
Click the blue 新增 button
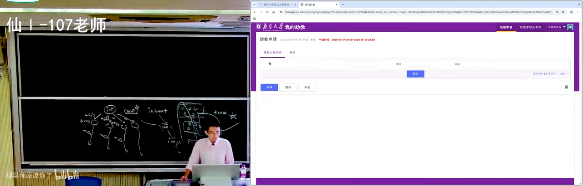(269, 87)
